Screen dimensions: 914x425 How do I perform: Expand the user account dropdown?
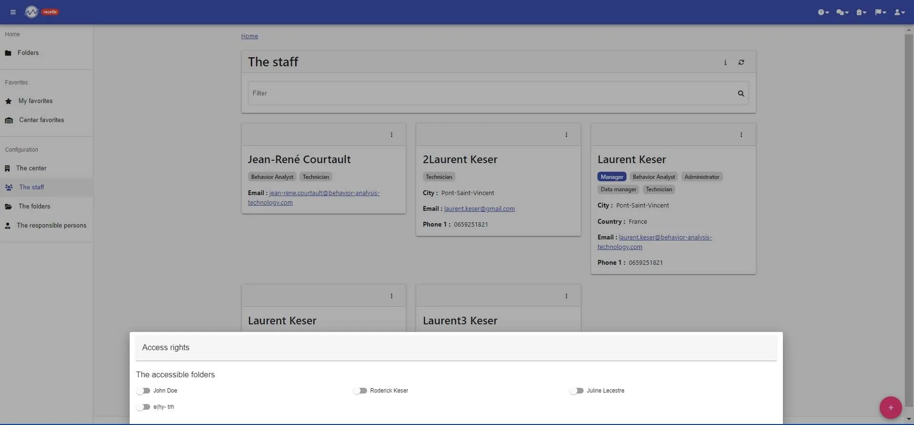[x=899, y=12]
